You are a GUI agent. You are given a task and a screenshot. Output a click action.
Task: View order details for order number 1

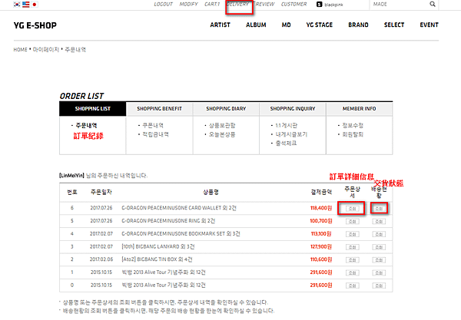(352, 272)
